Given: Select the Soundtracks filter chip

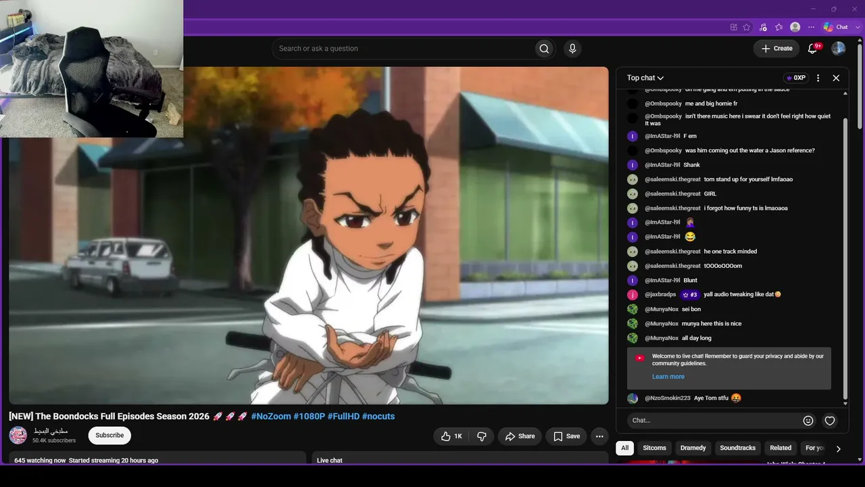Looking at the screenshot, I should [738, 448].
